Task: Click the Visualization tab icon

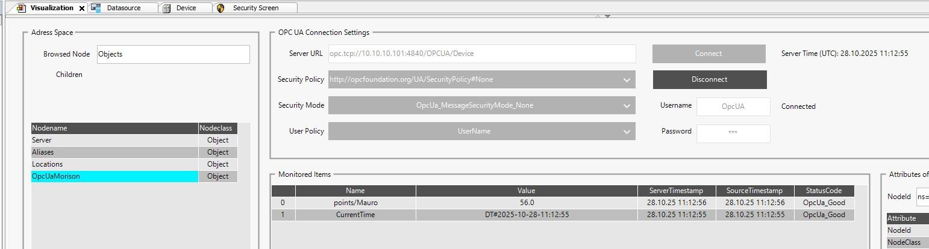Action: (x=21, y=8)
